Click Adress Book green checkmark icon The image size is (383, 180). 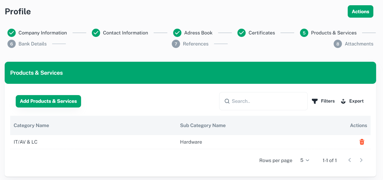(177, 33)
